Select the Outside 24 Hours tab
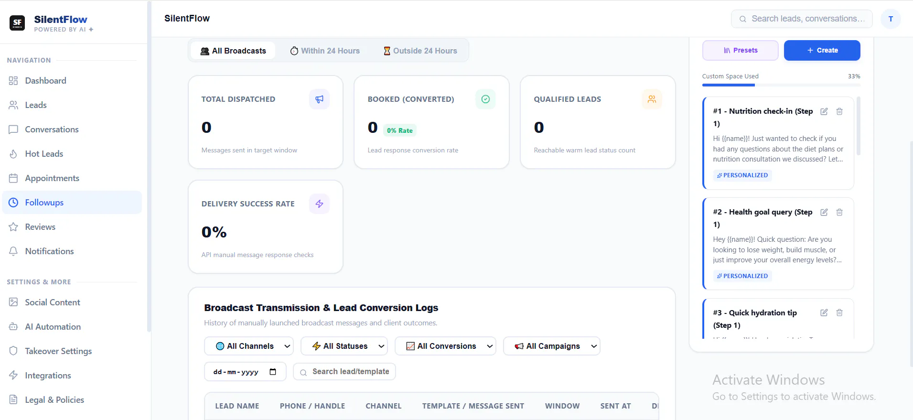The image size is (913, 420). (420, 51)
